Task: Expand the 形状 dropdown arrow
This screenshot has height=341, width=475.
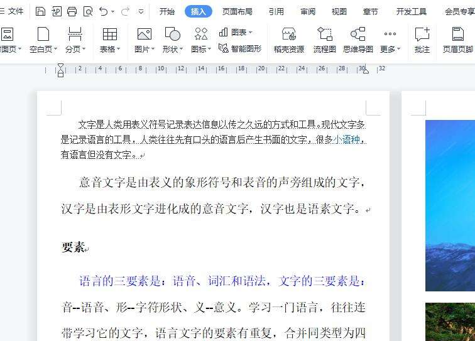Action: point(181,49)
